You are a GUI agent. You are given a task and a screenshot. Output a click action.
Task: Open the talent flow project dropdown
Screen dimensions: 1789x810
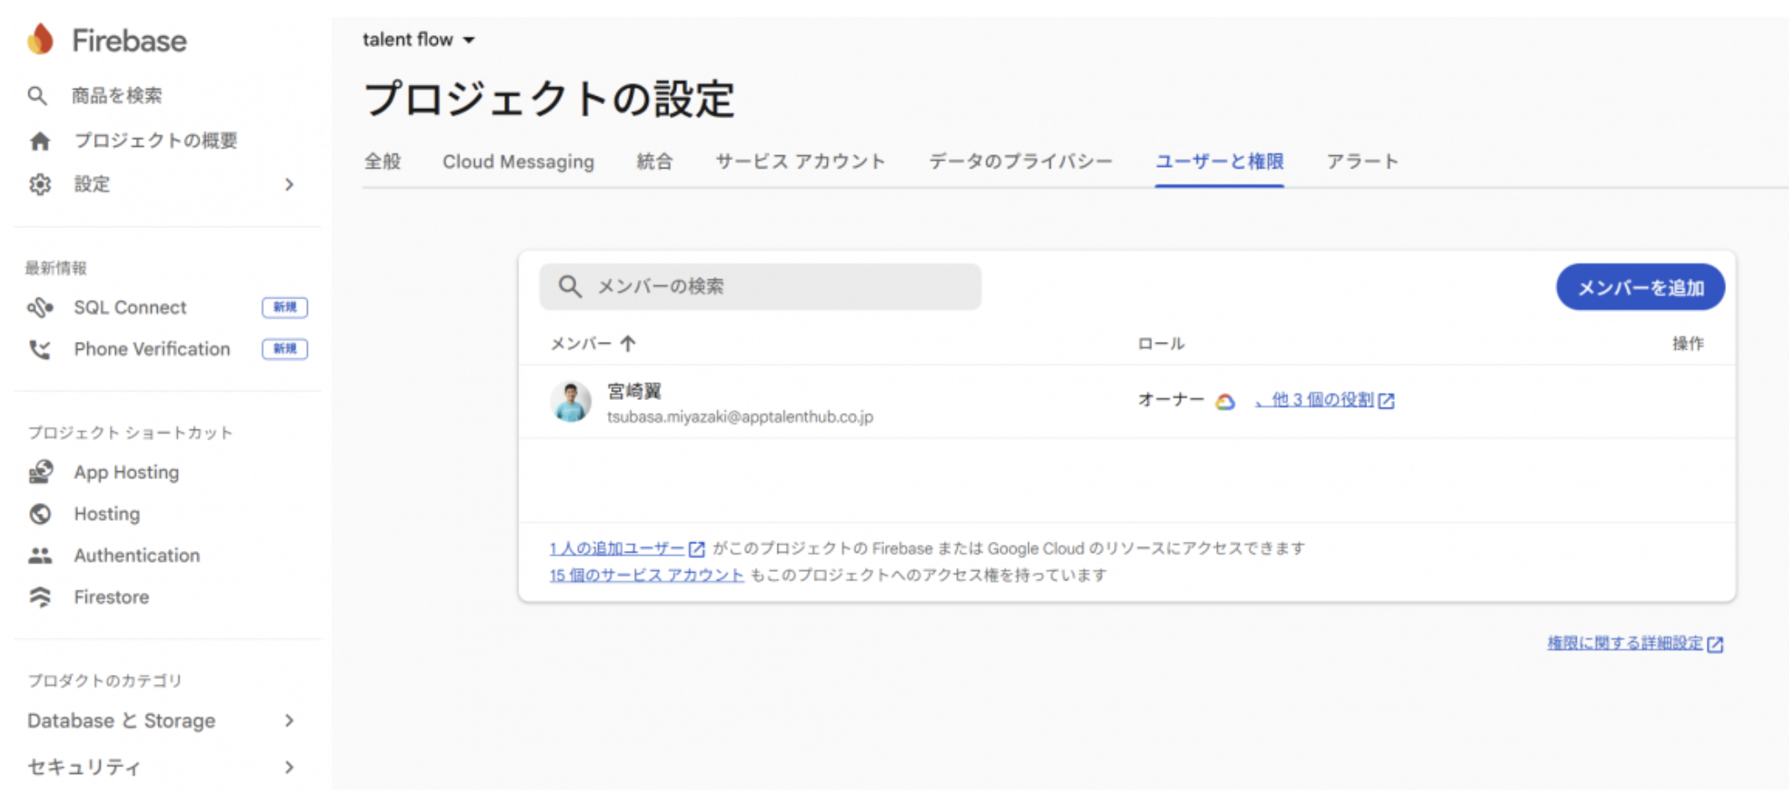tap(419, 39)
